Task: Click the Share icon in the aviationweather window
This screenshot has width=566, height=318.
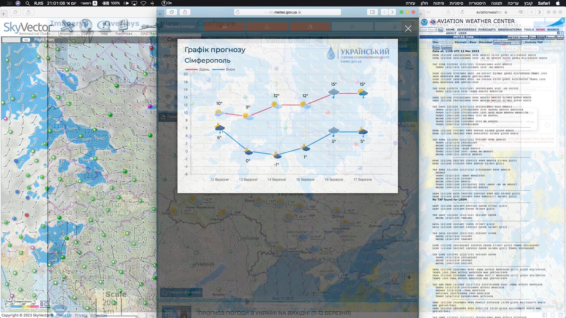Action: pos(448,12)
